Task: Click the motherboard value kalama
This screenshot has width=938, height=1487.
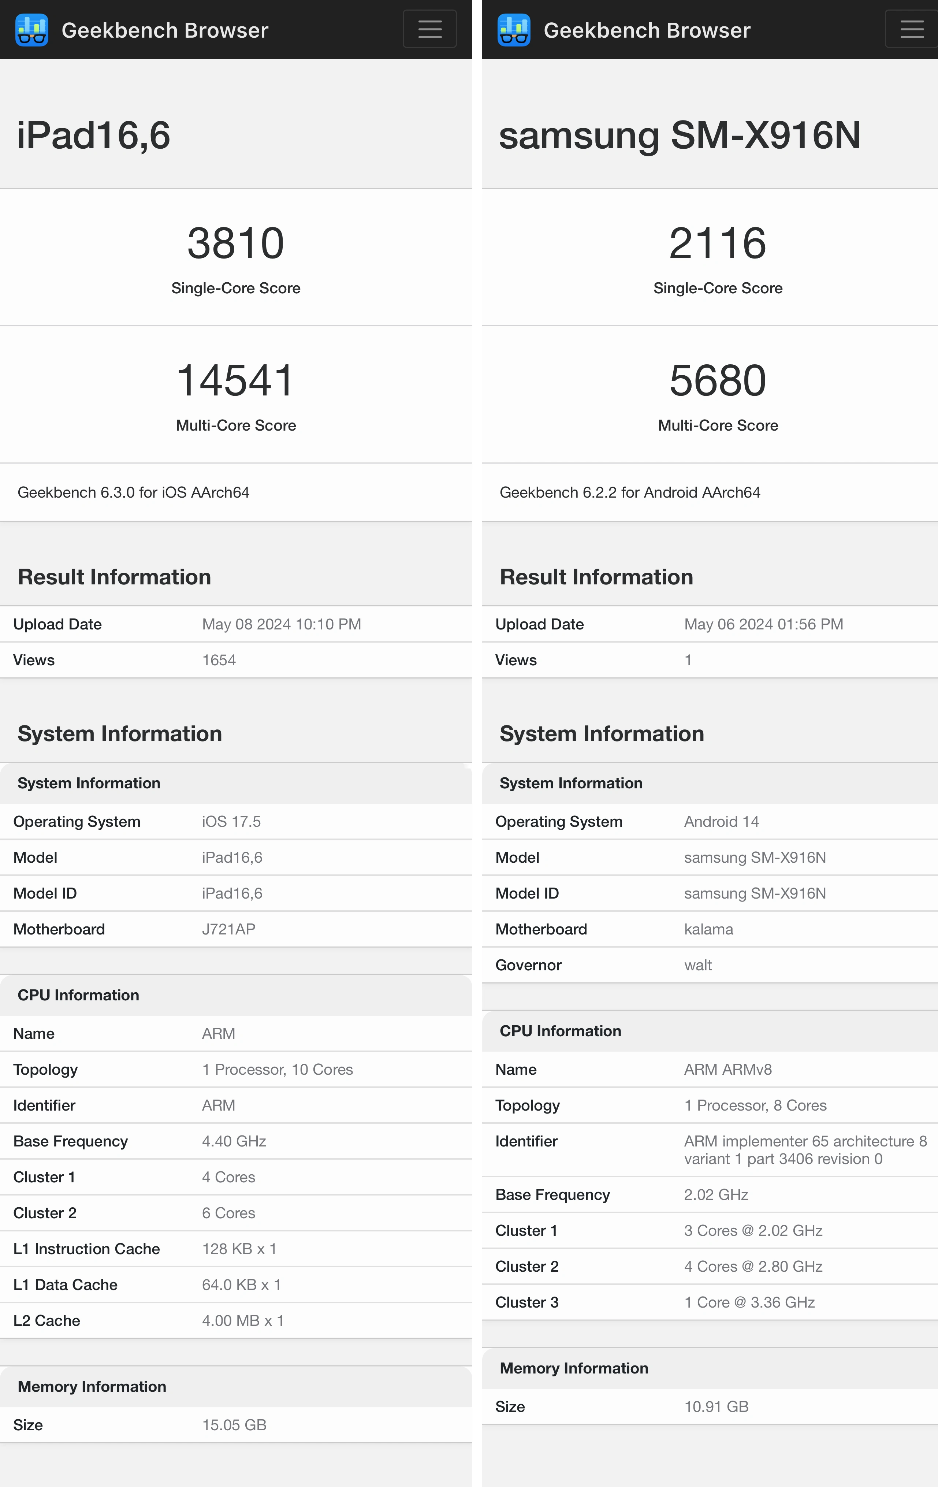Action: coord(709,929)
